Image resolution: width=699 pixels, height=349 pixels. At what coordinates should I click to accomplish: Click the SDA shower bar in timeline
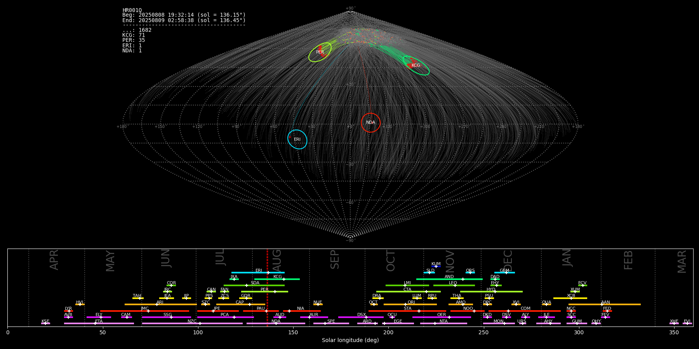[x=254, y=285]
